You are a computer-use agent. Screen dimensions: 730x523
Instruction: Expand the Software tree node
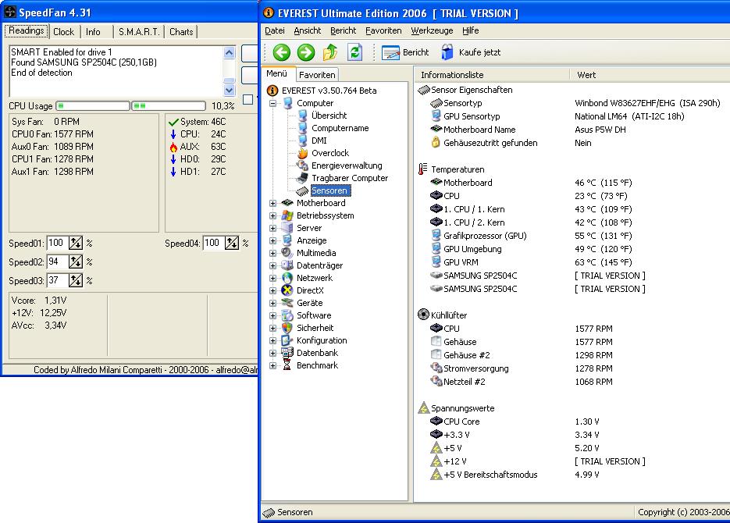272,315
